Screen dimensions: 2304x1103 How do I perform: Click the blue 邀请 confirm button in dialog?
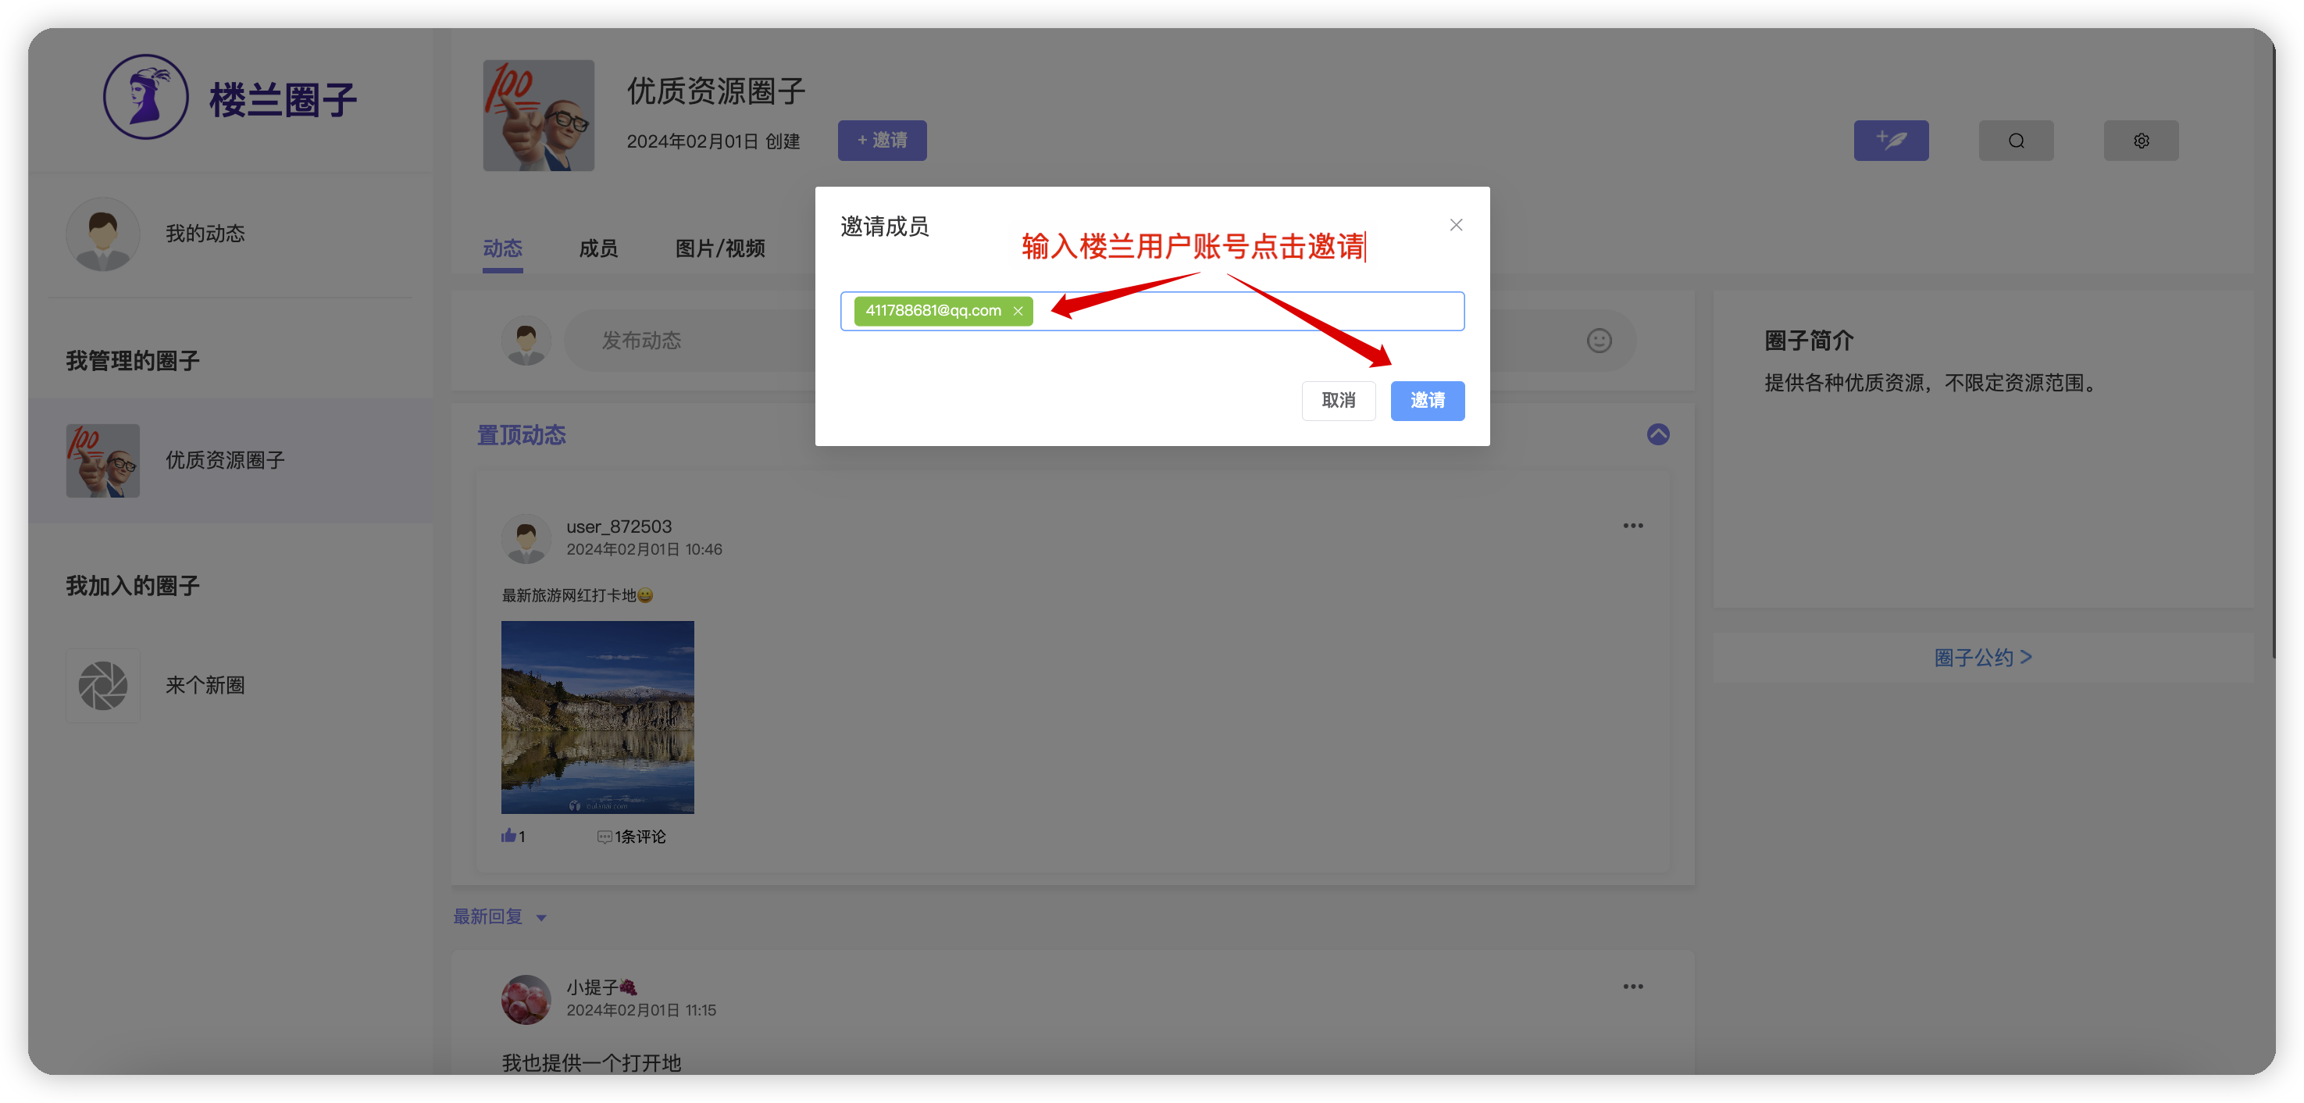(x=1427, y=400)
